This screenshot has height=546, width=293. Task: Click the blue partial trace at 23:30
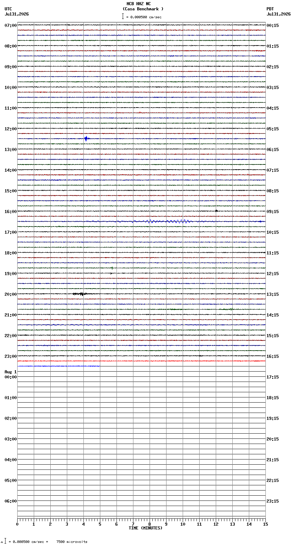pos(59,366)
